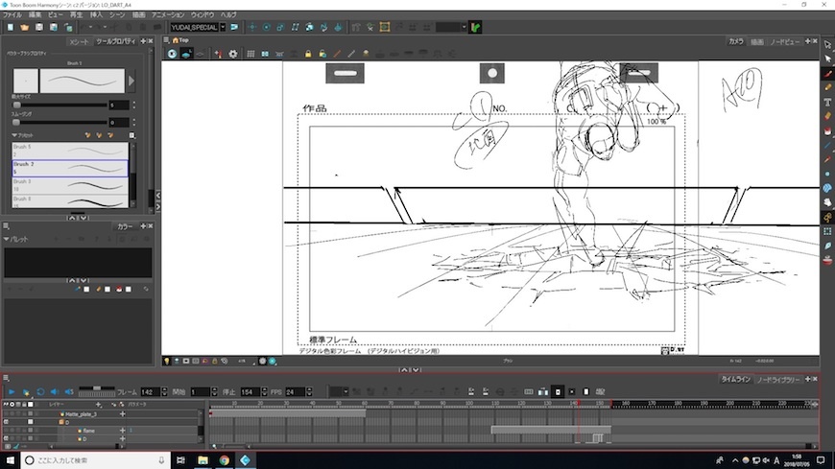This screenshot has height=469, width=835.
Task: Select the Brush 2 preset
Action: [x=70, y=168]
